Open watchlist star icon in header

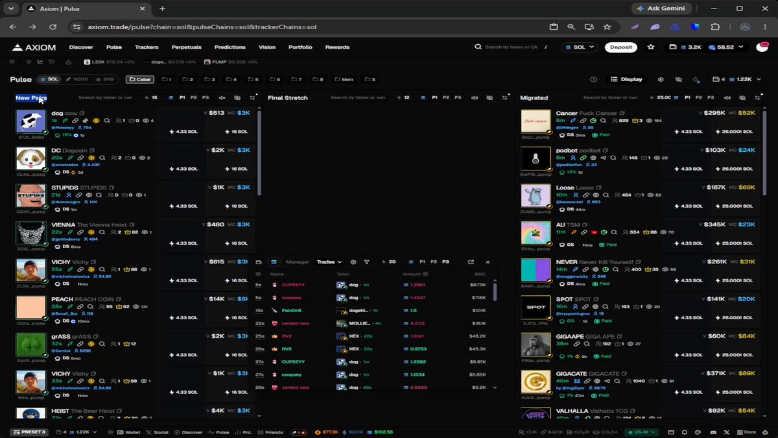(651, 47)
